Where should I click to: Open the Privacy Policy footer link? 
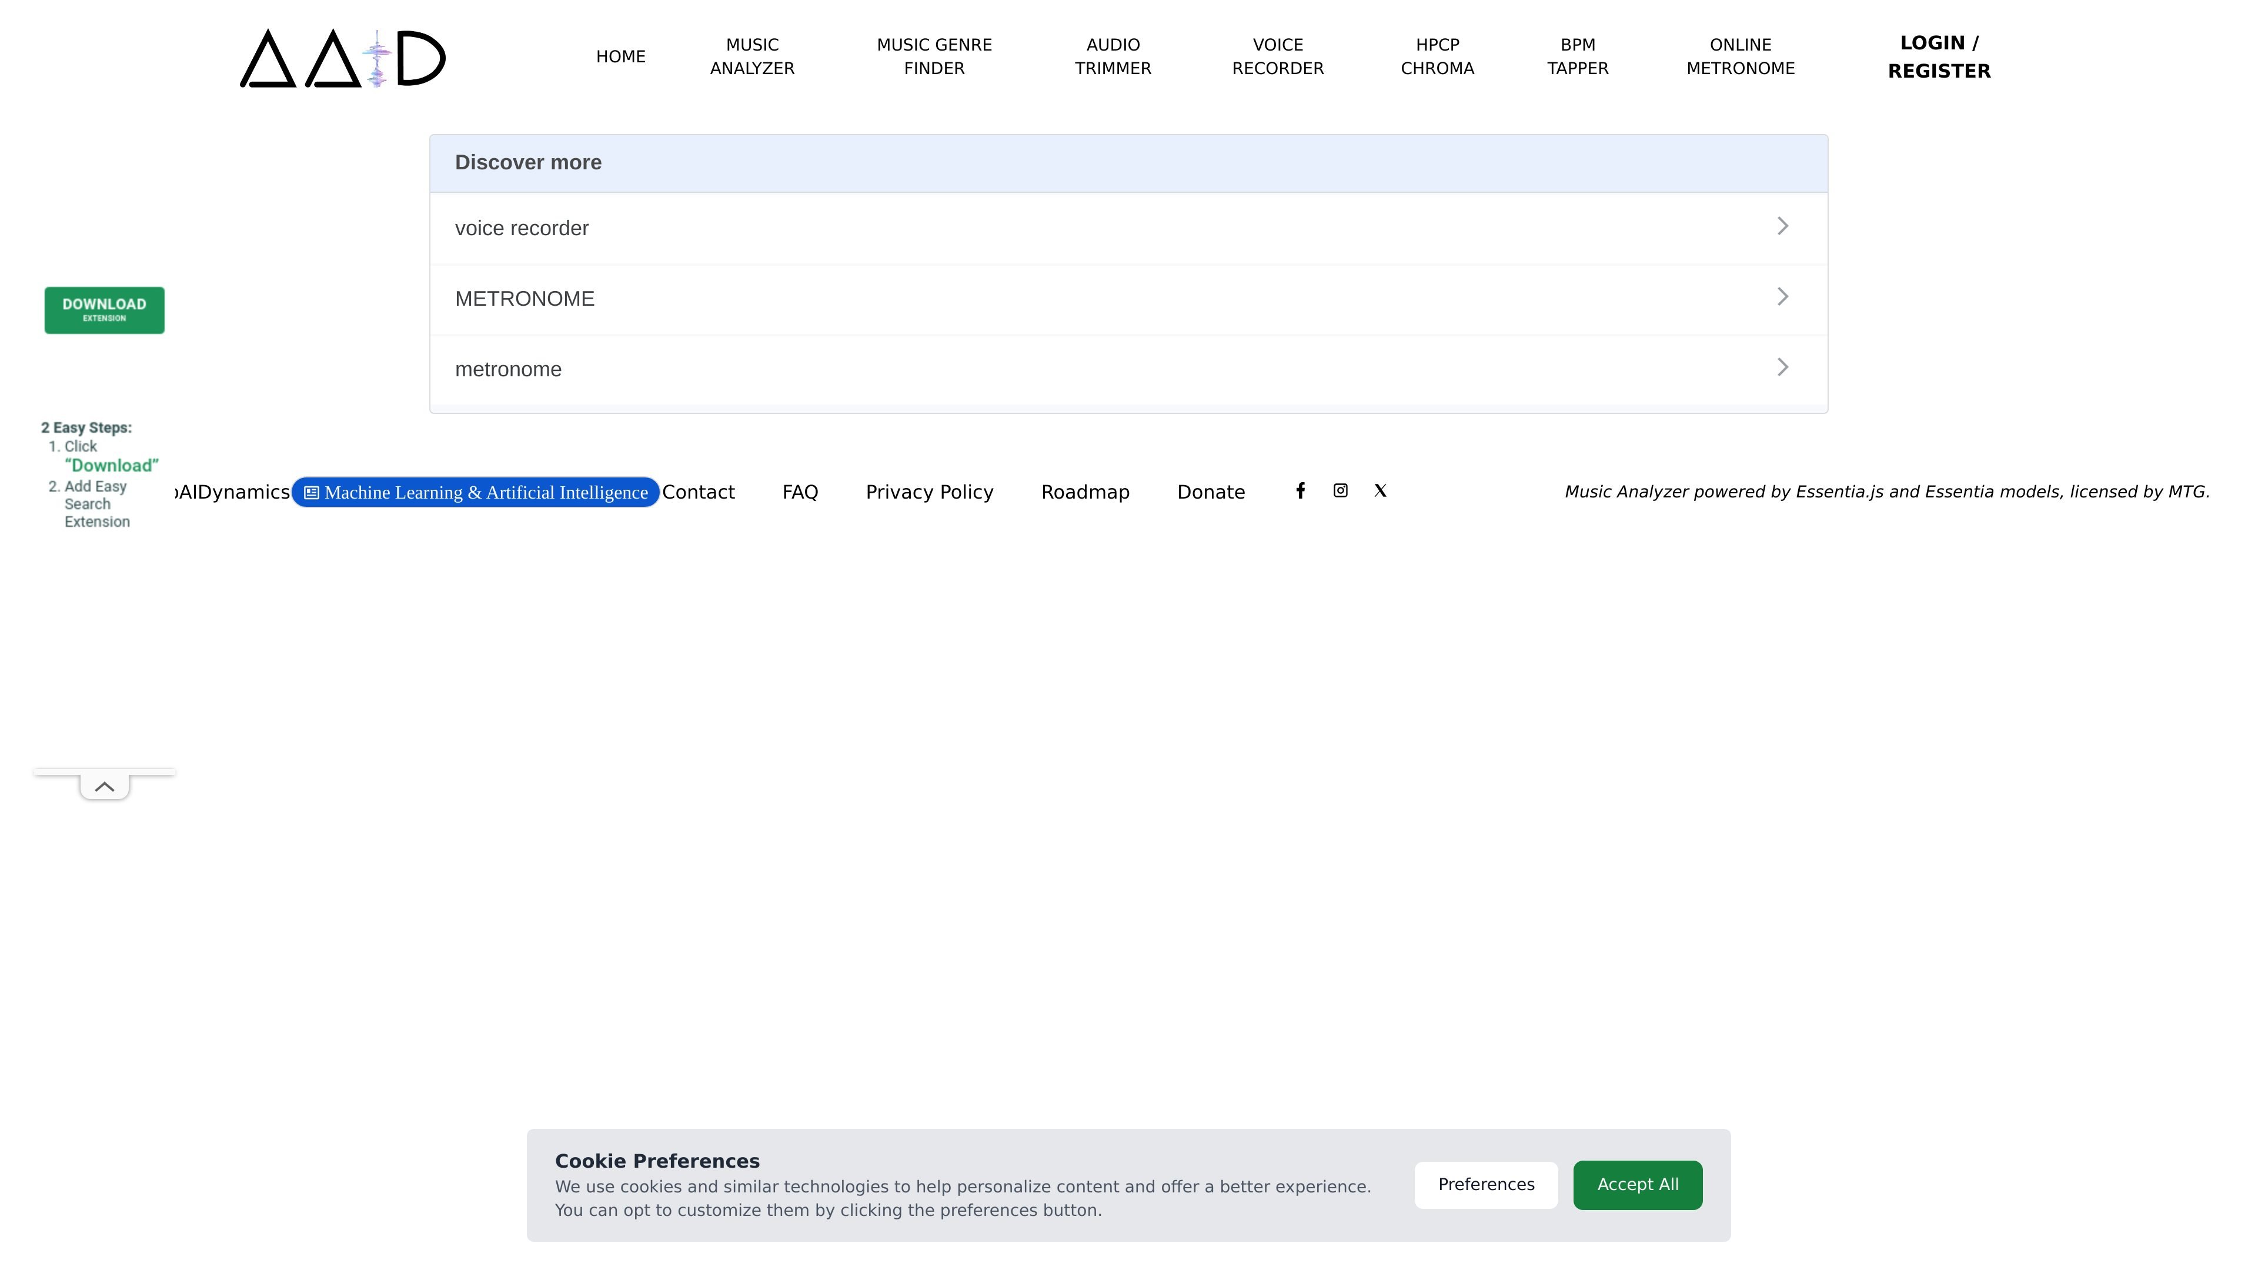tap(929, 492)
